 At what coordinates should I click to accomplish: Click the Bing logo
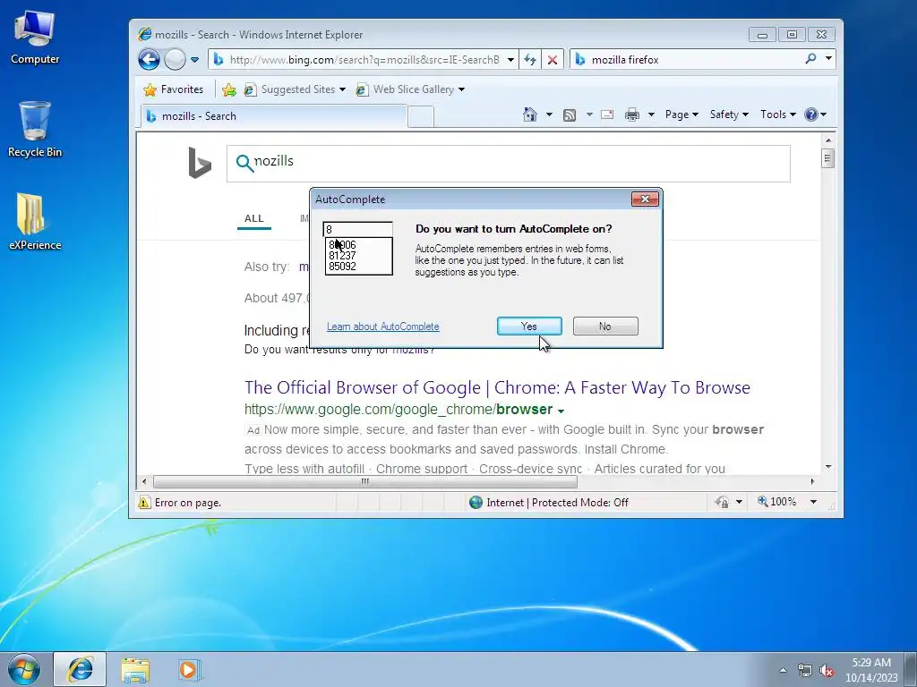click(200, 163)
